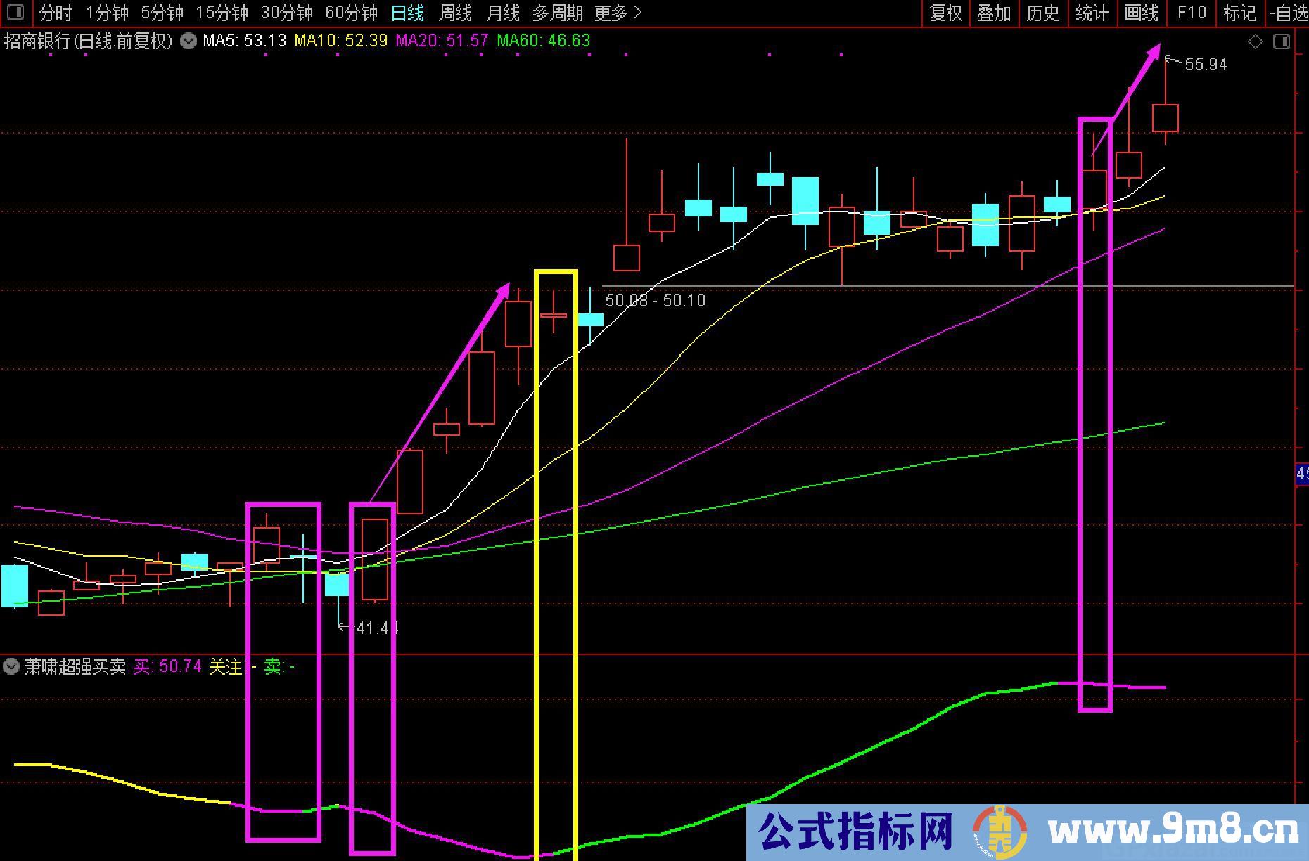The height and width of the screenshot is (861, 1309).
Task: Click the 标记 mark button
Action: (x=1240, y=13)
